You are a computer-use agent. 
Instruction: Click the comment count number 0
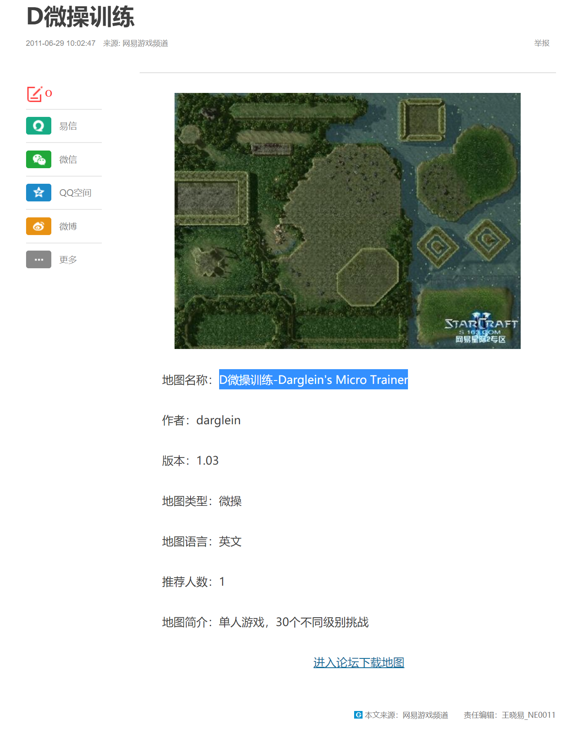tap(49, 93)
